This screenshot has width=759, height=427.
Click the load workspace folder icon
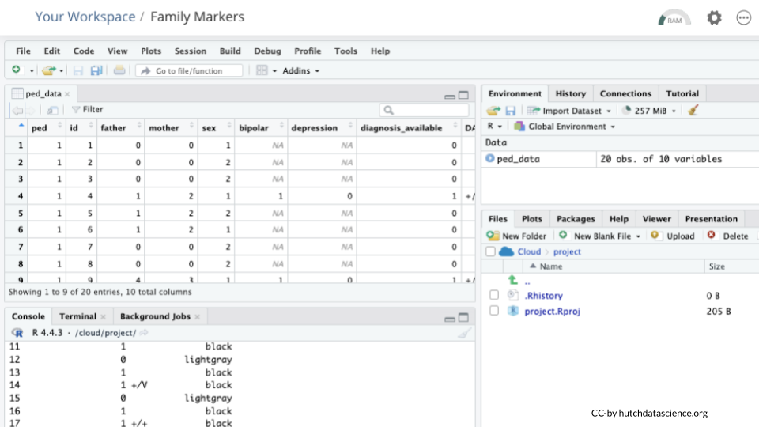coord(493,111)
